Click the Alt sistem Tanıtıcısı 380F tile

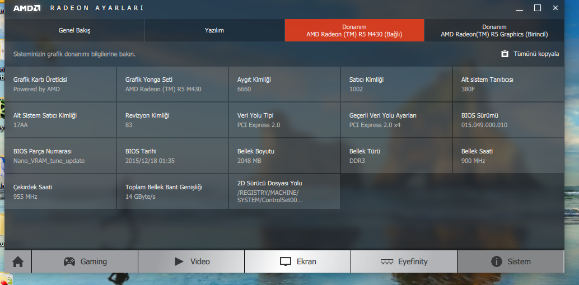tap(508, 84)
